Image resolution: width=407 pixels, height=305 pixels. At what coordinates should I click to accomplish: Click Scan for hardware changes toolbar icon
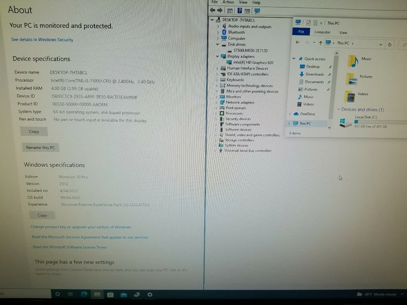click(x=257, y=11)
